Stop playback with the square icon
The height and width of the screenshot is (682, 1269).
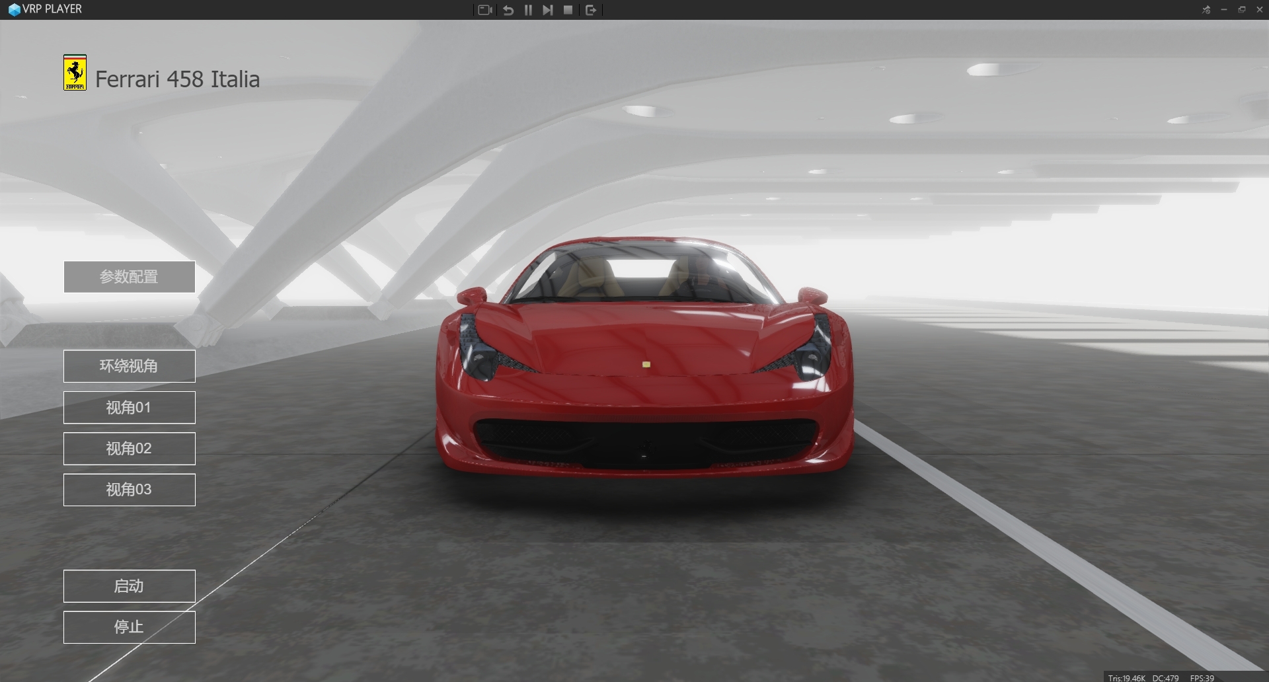[x=568, y=10]
